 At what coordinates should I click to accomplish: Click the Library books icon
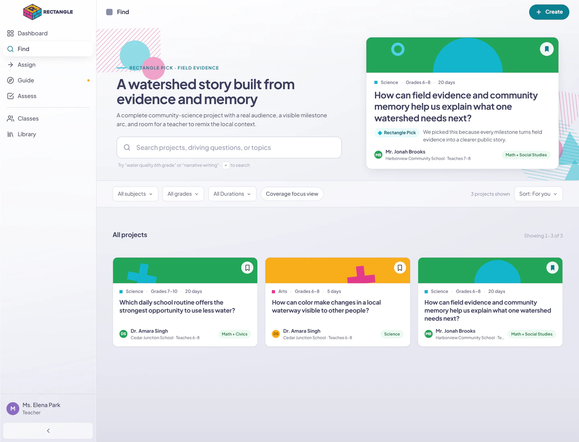pos(10,134)
